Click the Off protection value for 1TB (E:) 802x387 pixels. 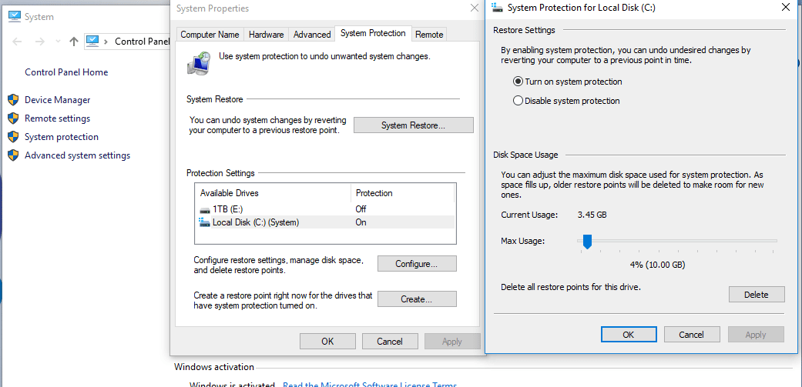tap(361, 209)
